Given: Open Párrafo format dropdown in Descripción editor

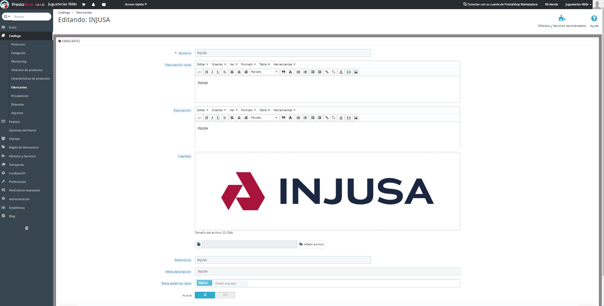Looking at the screenshot, I should [264, 118].
